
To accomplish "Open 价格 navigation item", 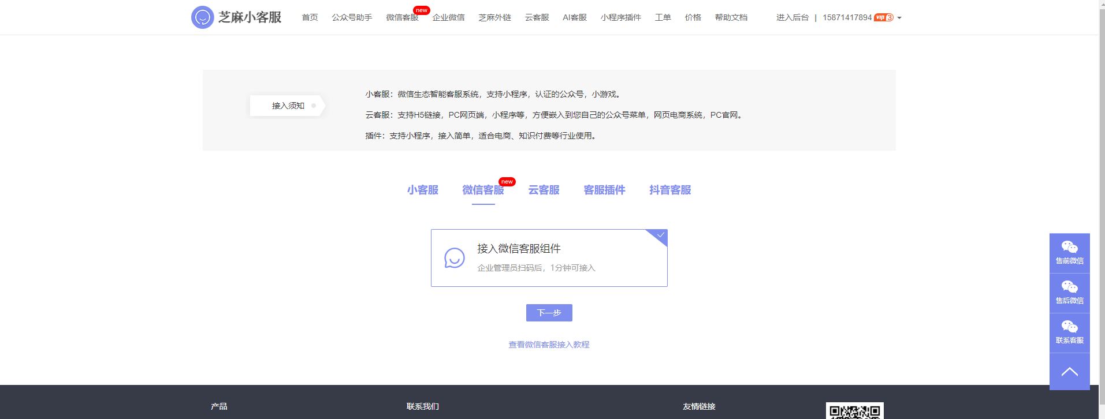I will click(693, 17).
